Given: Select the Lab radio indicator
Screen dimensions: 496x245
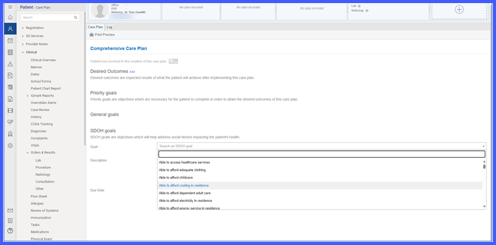Looking at the screenshot, I should click(359, 6).
